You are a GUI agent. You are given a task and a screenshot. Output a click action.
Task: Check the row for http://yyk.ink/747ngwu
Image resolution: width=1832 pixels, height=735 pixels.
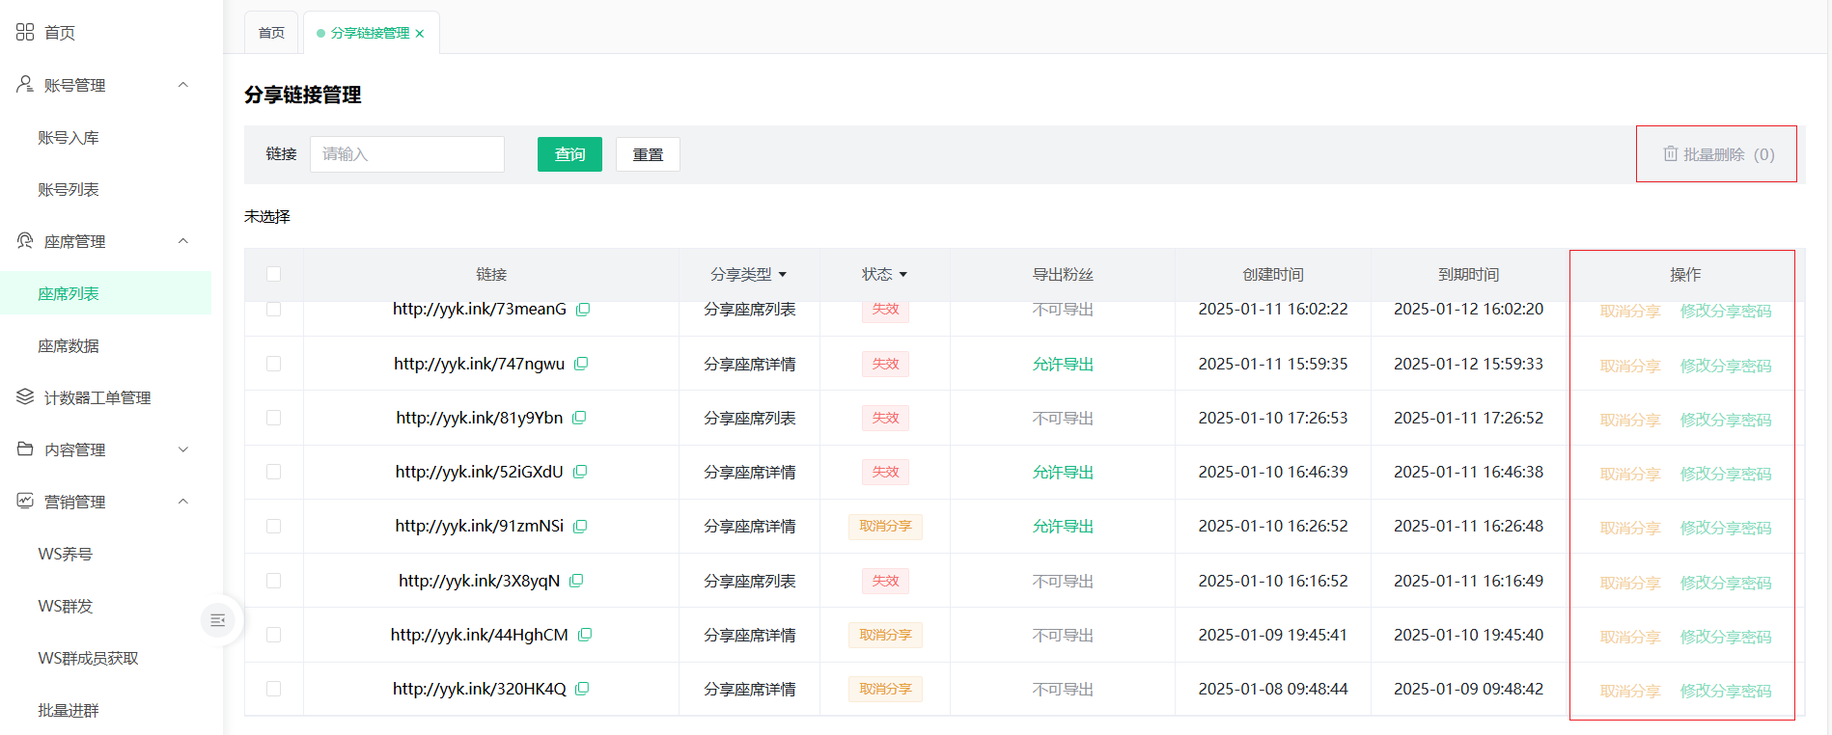coord(274,364)
